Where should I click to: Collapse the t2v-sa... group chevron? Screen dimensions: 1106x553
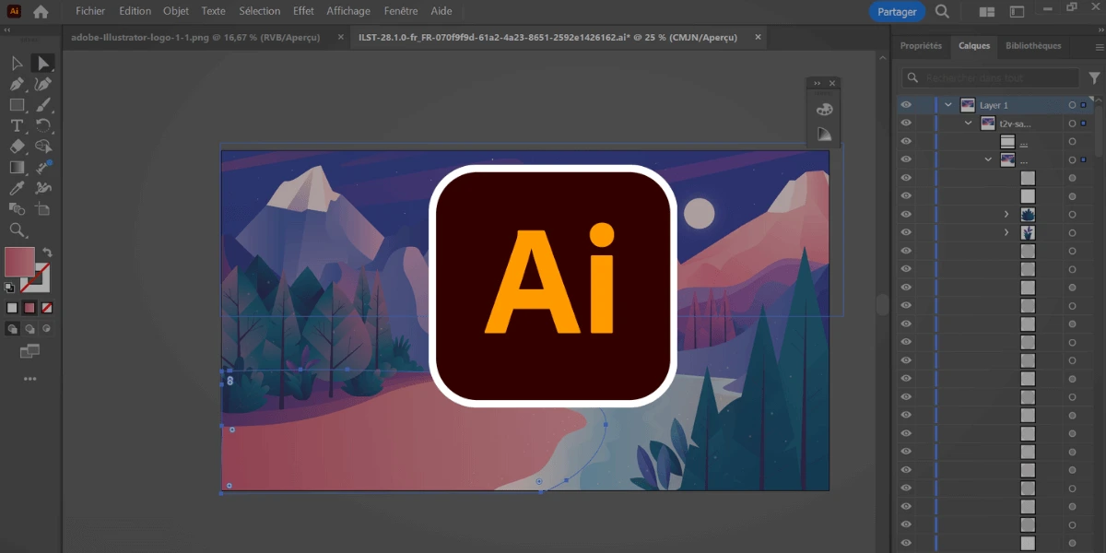(x=968, y=123)
